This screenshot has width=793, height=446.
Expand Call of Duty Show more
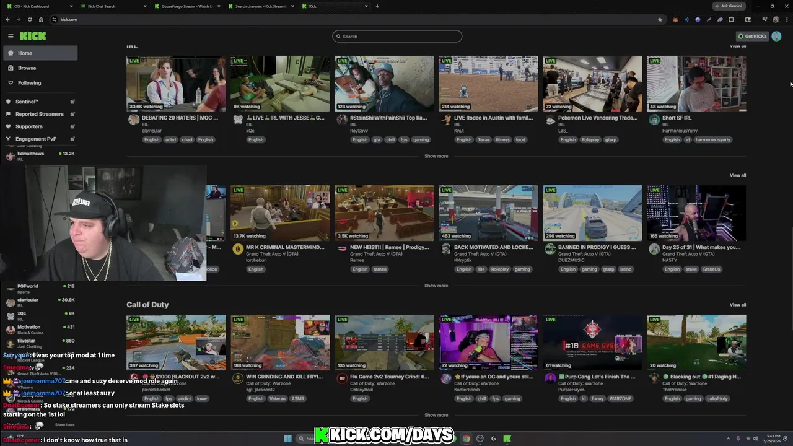click(436, 415)
